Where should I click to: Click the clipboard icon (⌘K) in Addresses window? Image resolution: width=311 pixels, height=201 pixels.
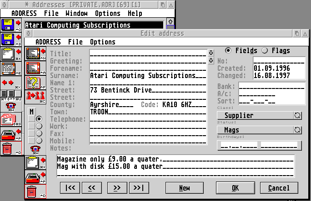[x=11, y=54]
